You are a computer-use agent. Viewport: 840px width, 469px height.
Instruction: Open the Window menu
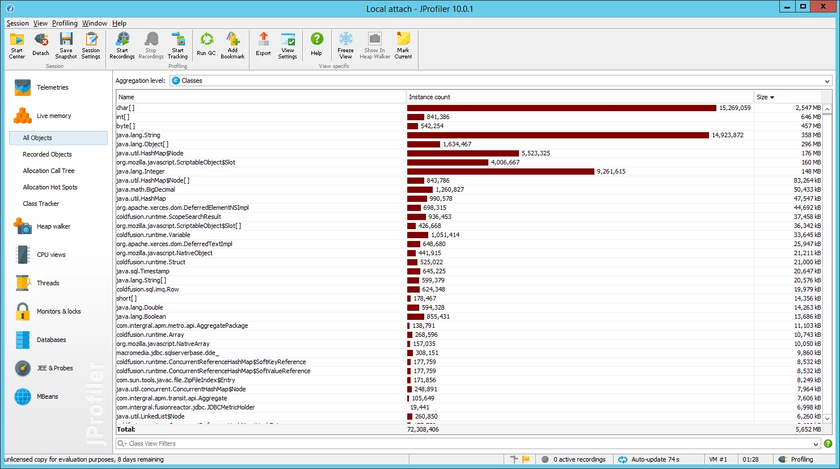pyautogui.click(x=95, y=23)
